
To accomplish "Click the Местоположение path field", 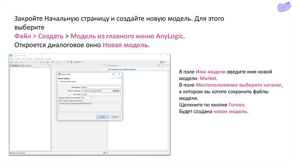I will (x=97, y=91).
